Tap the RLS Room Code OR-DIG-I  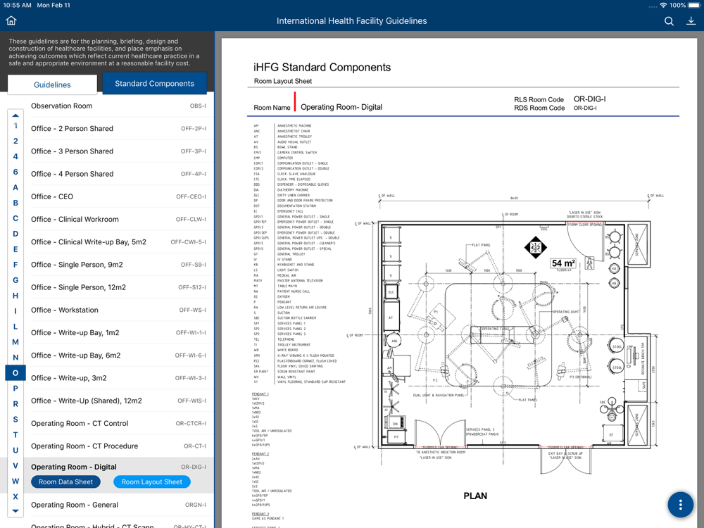(x=589, y=99)
